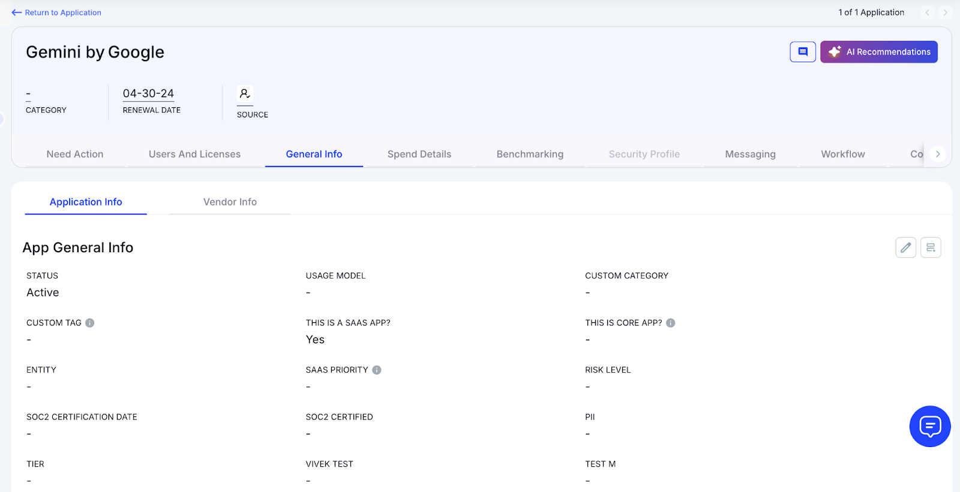
Task: Click the 'RENEWAL DATE' label
Action: 152,110
